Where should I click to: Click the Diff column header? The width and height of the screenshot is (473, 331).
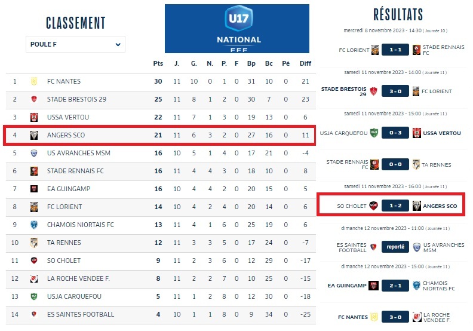click(x=305, y=63)
